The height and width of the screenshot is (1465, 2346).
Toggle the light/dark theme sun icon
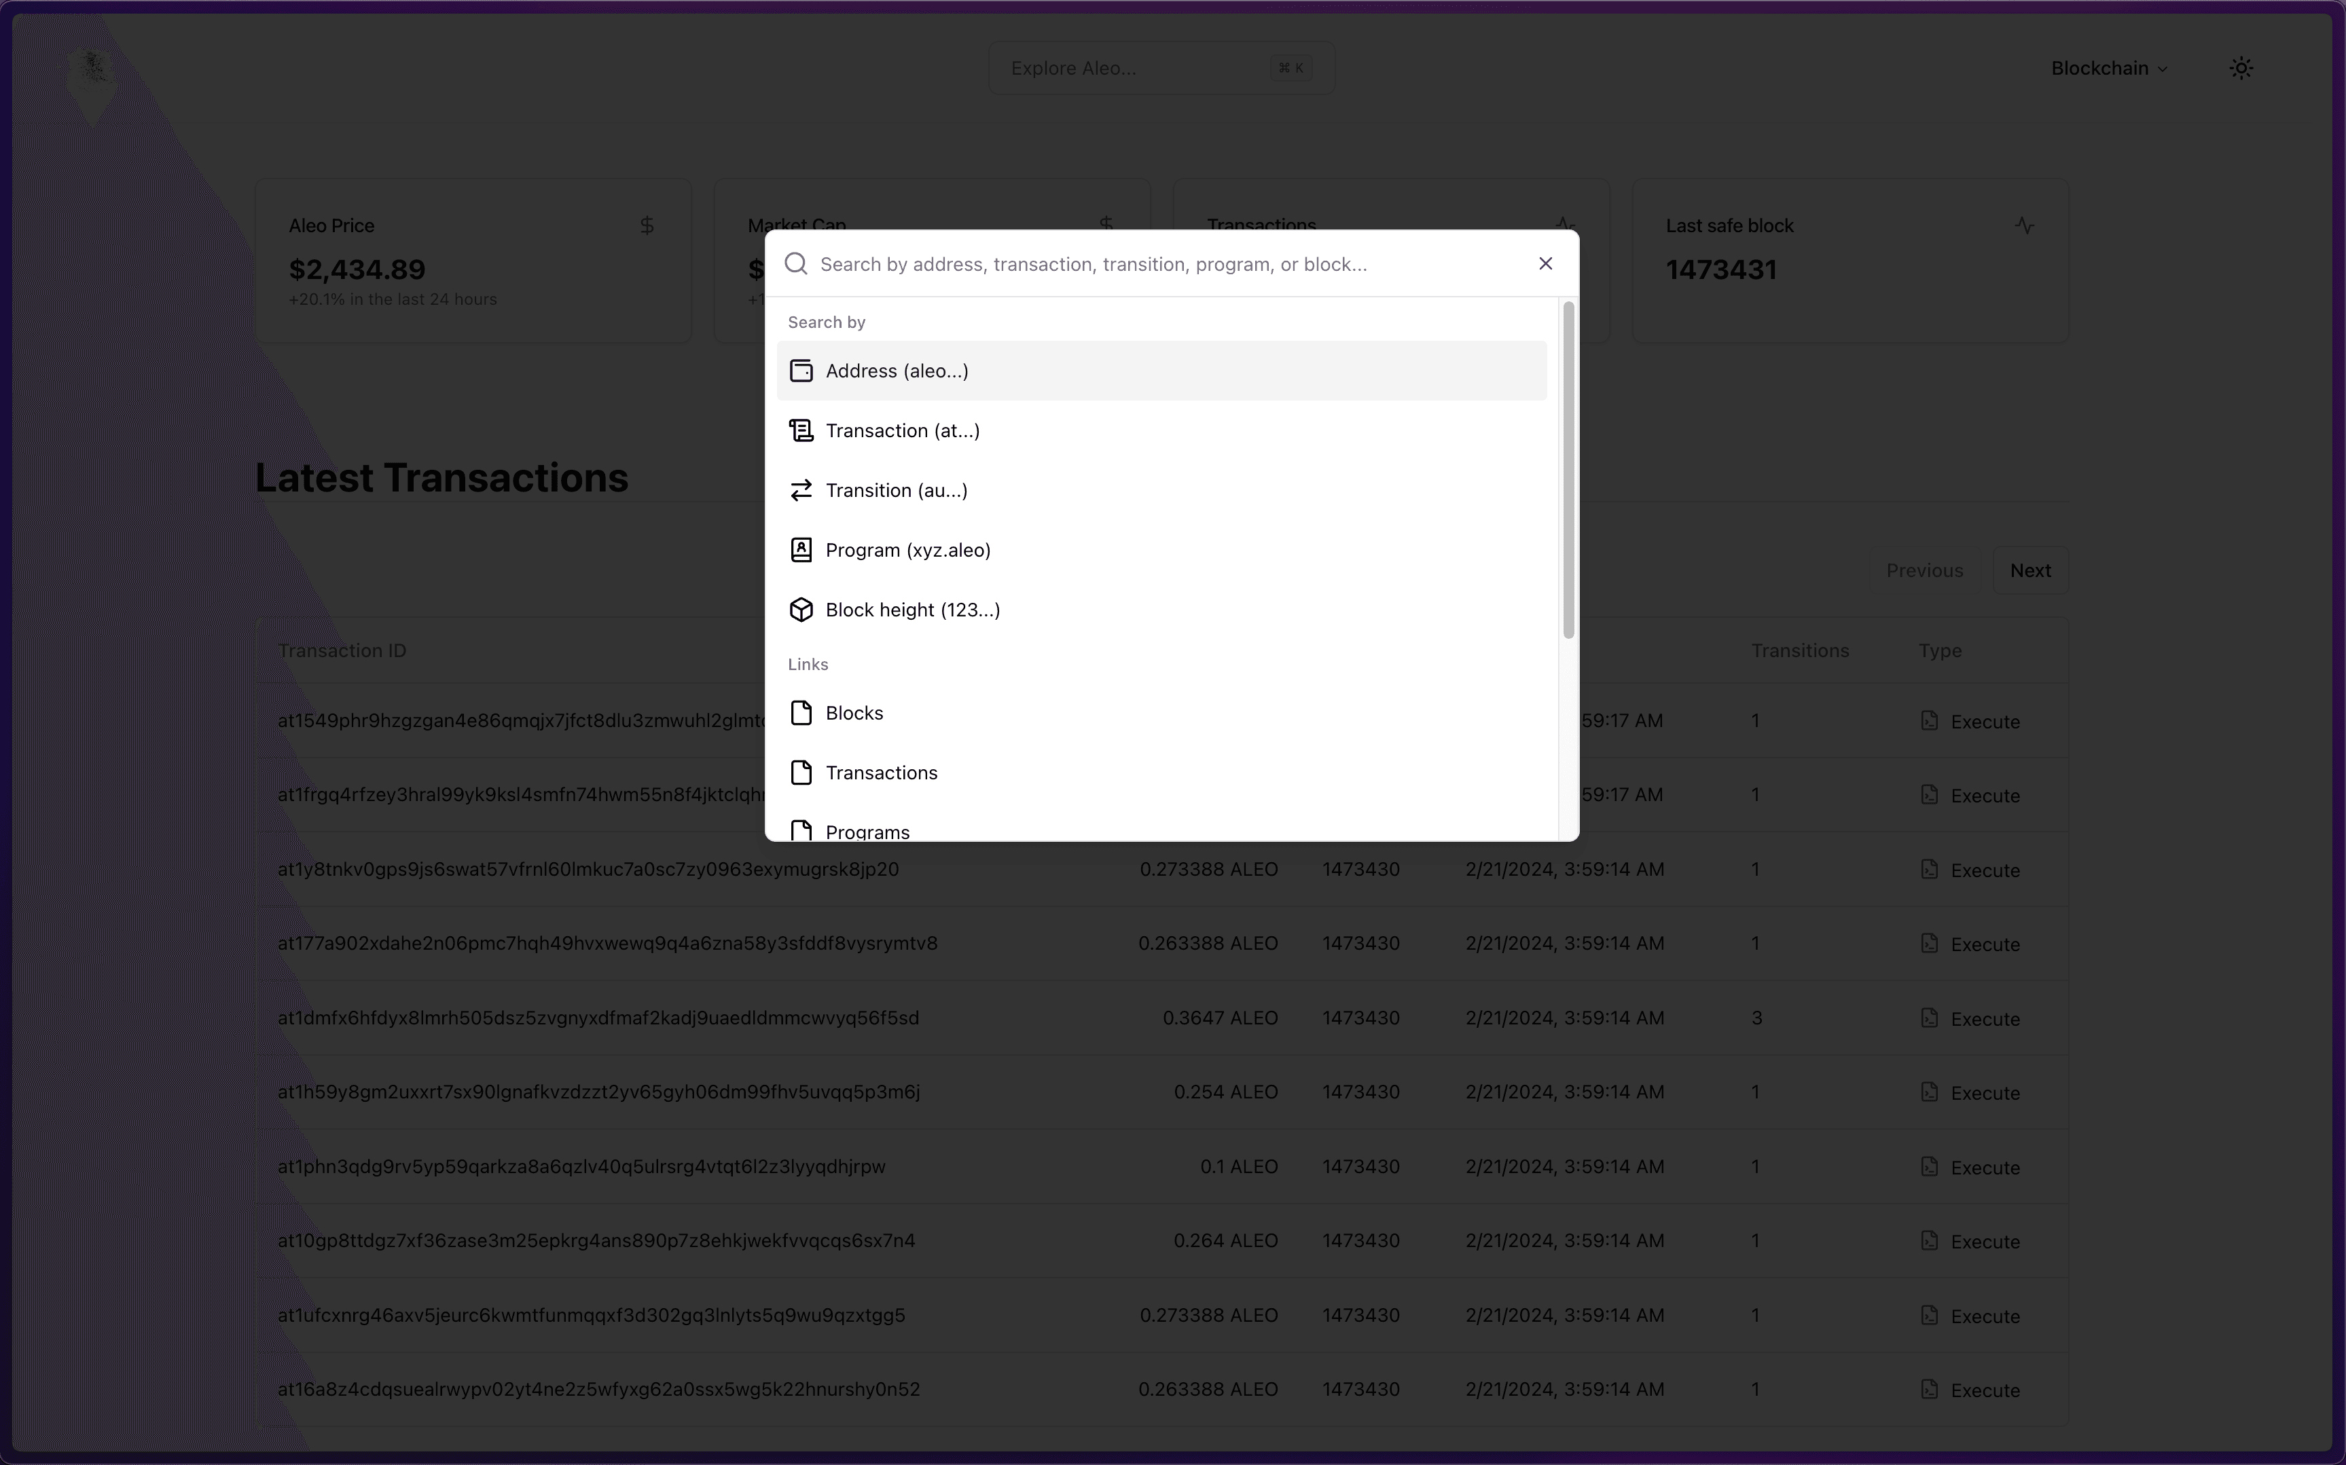pos(2240,68)
